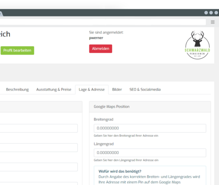Switch to the Beschreibung tab
Screen dimensions: 219x185
(x=17, y=89)
